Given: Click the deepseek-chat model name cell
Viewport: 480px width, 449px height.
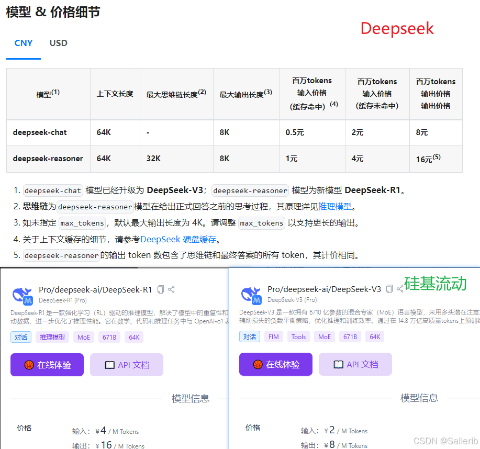Looking at the screenshot, I should 48,132.
